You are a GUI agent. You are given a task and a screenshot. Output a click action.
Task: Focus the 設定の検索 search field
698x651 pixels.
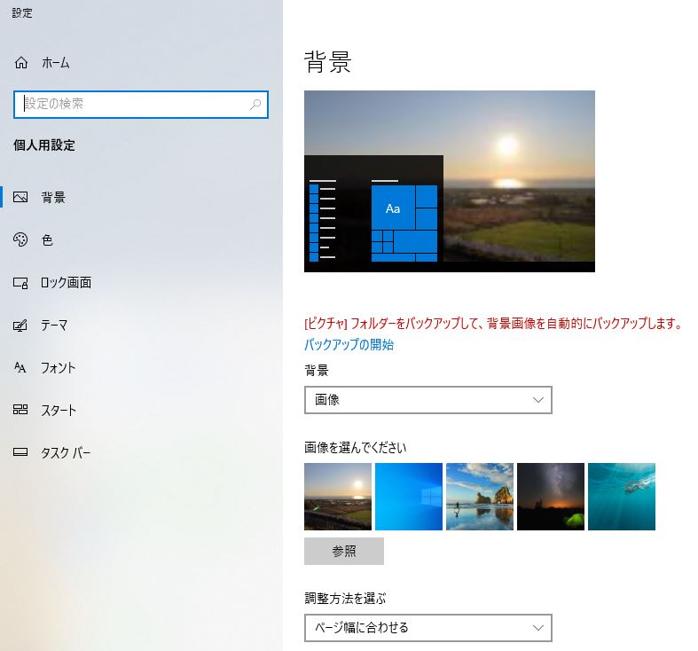click(141, 105)
